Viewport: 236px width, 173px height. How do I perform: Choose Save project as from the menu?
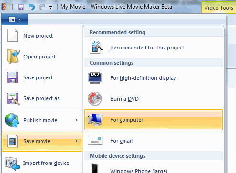pos(41,98)
